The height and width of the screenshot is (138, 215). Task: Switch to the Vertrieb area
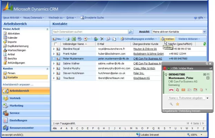tap(26, 98)
